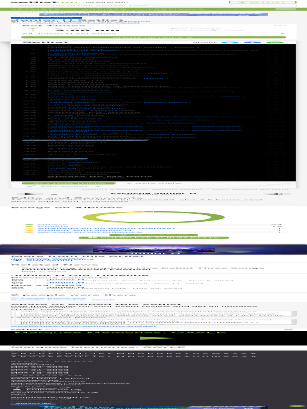Click inside the Link to event embed box
The image size is (307, 409).
tap(153, 322)
